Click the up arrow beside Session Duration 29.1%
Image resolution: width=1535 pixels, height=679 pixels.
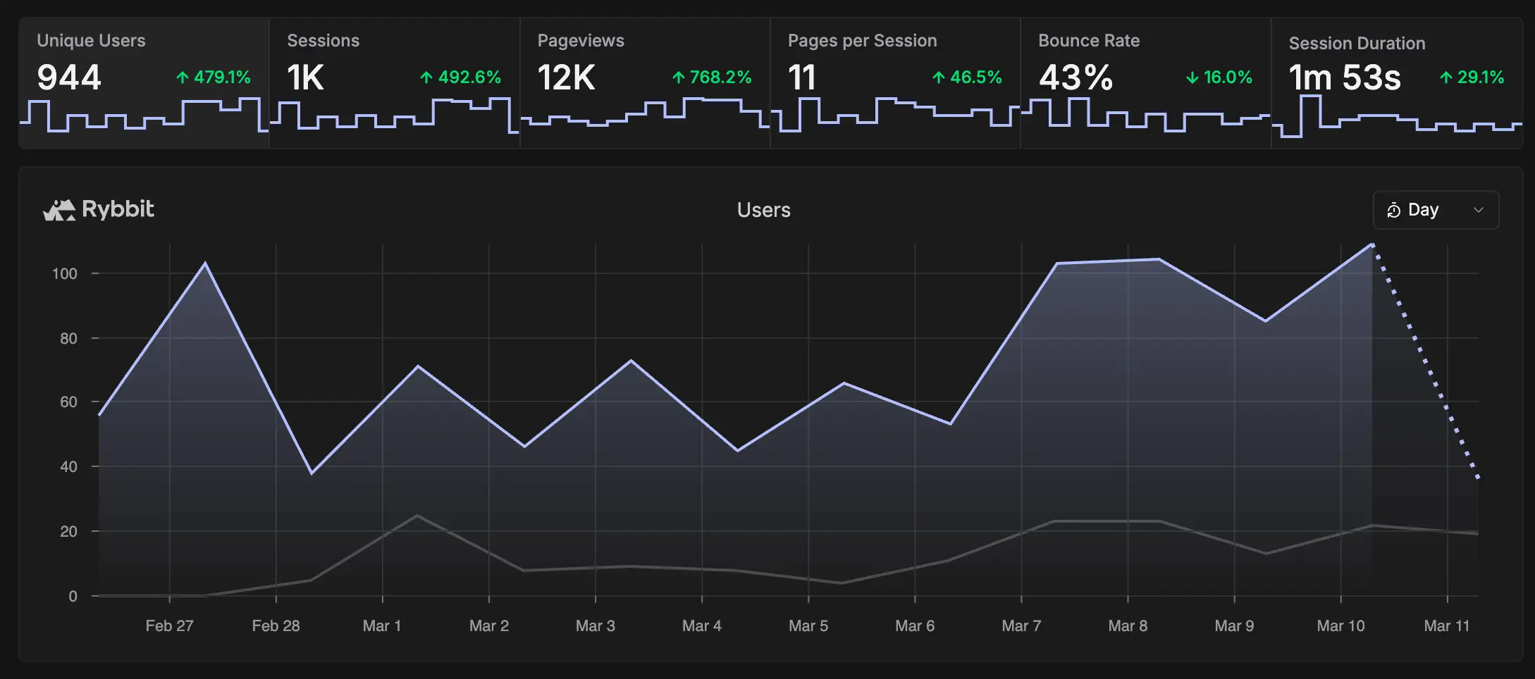click(x=1446, y=77)
